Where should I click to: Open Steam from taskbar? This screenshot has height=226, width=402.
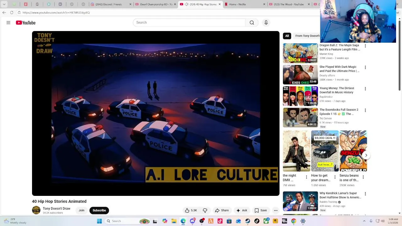pos(247,221)
